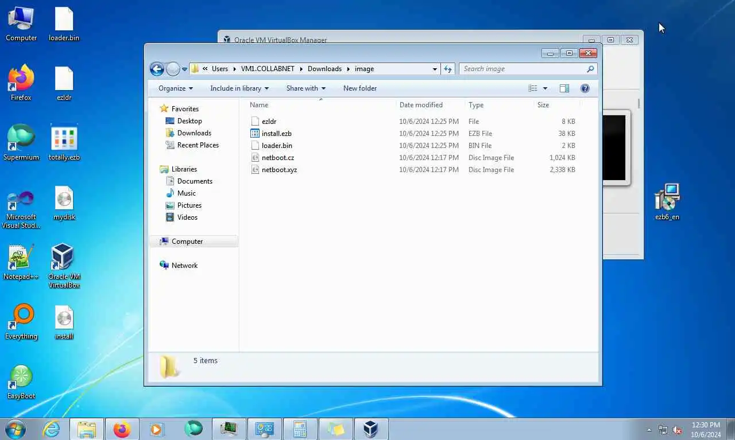This screenshot has width=735, height=440.
Task: Launch Notepad++ from the desktop
Action: [x=21, y=263]
